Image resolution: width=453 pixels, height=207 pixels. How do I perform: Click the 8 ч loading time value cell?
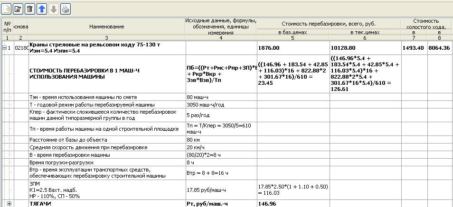tap(221, 162)
